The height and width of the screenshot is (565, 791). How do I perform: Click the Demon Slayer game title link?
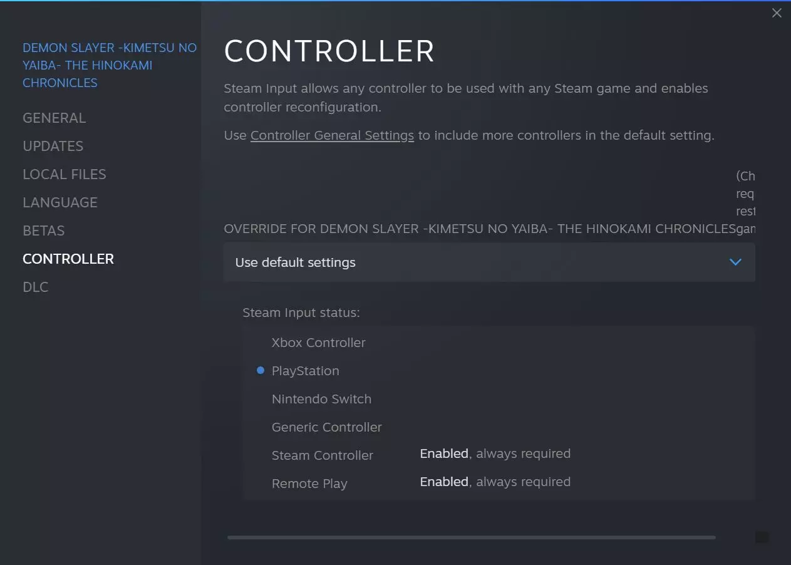(109, 65)
